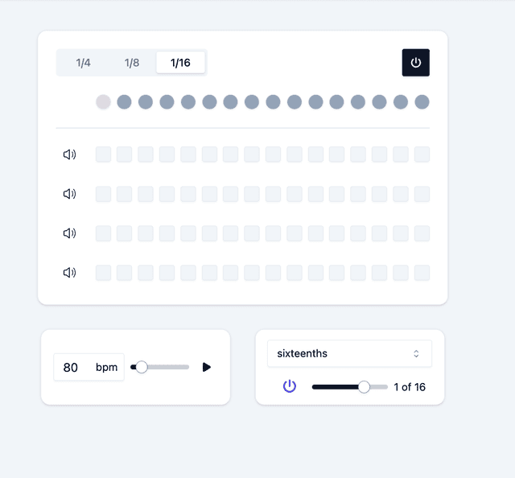Click the tempo slider handle
This screenshot has width=515, height=478.
[142, 367]
